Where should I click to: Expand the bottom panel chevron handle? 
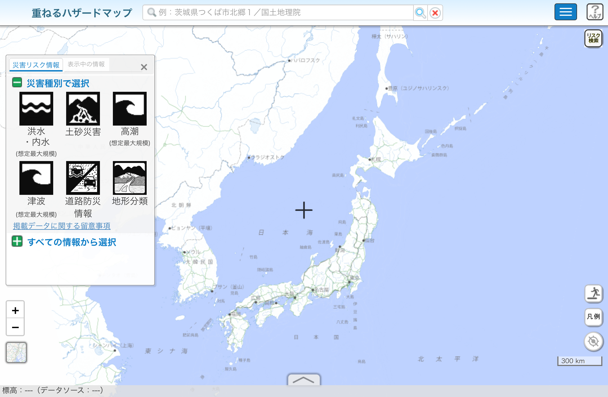[x=304, y=380]
